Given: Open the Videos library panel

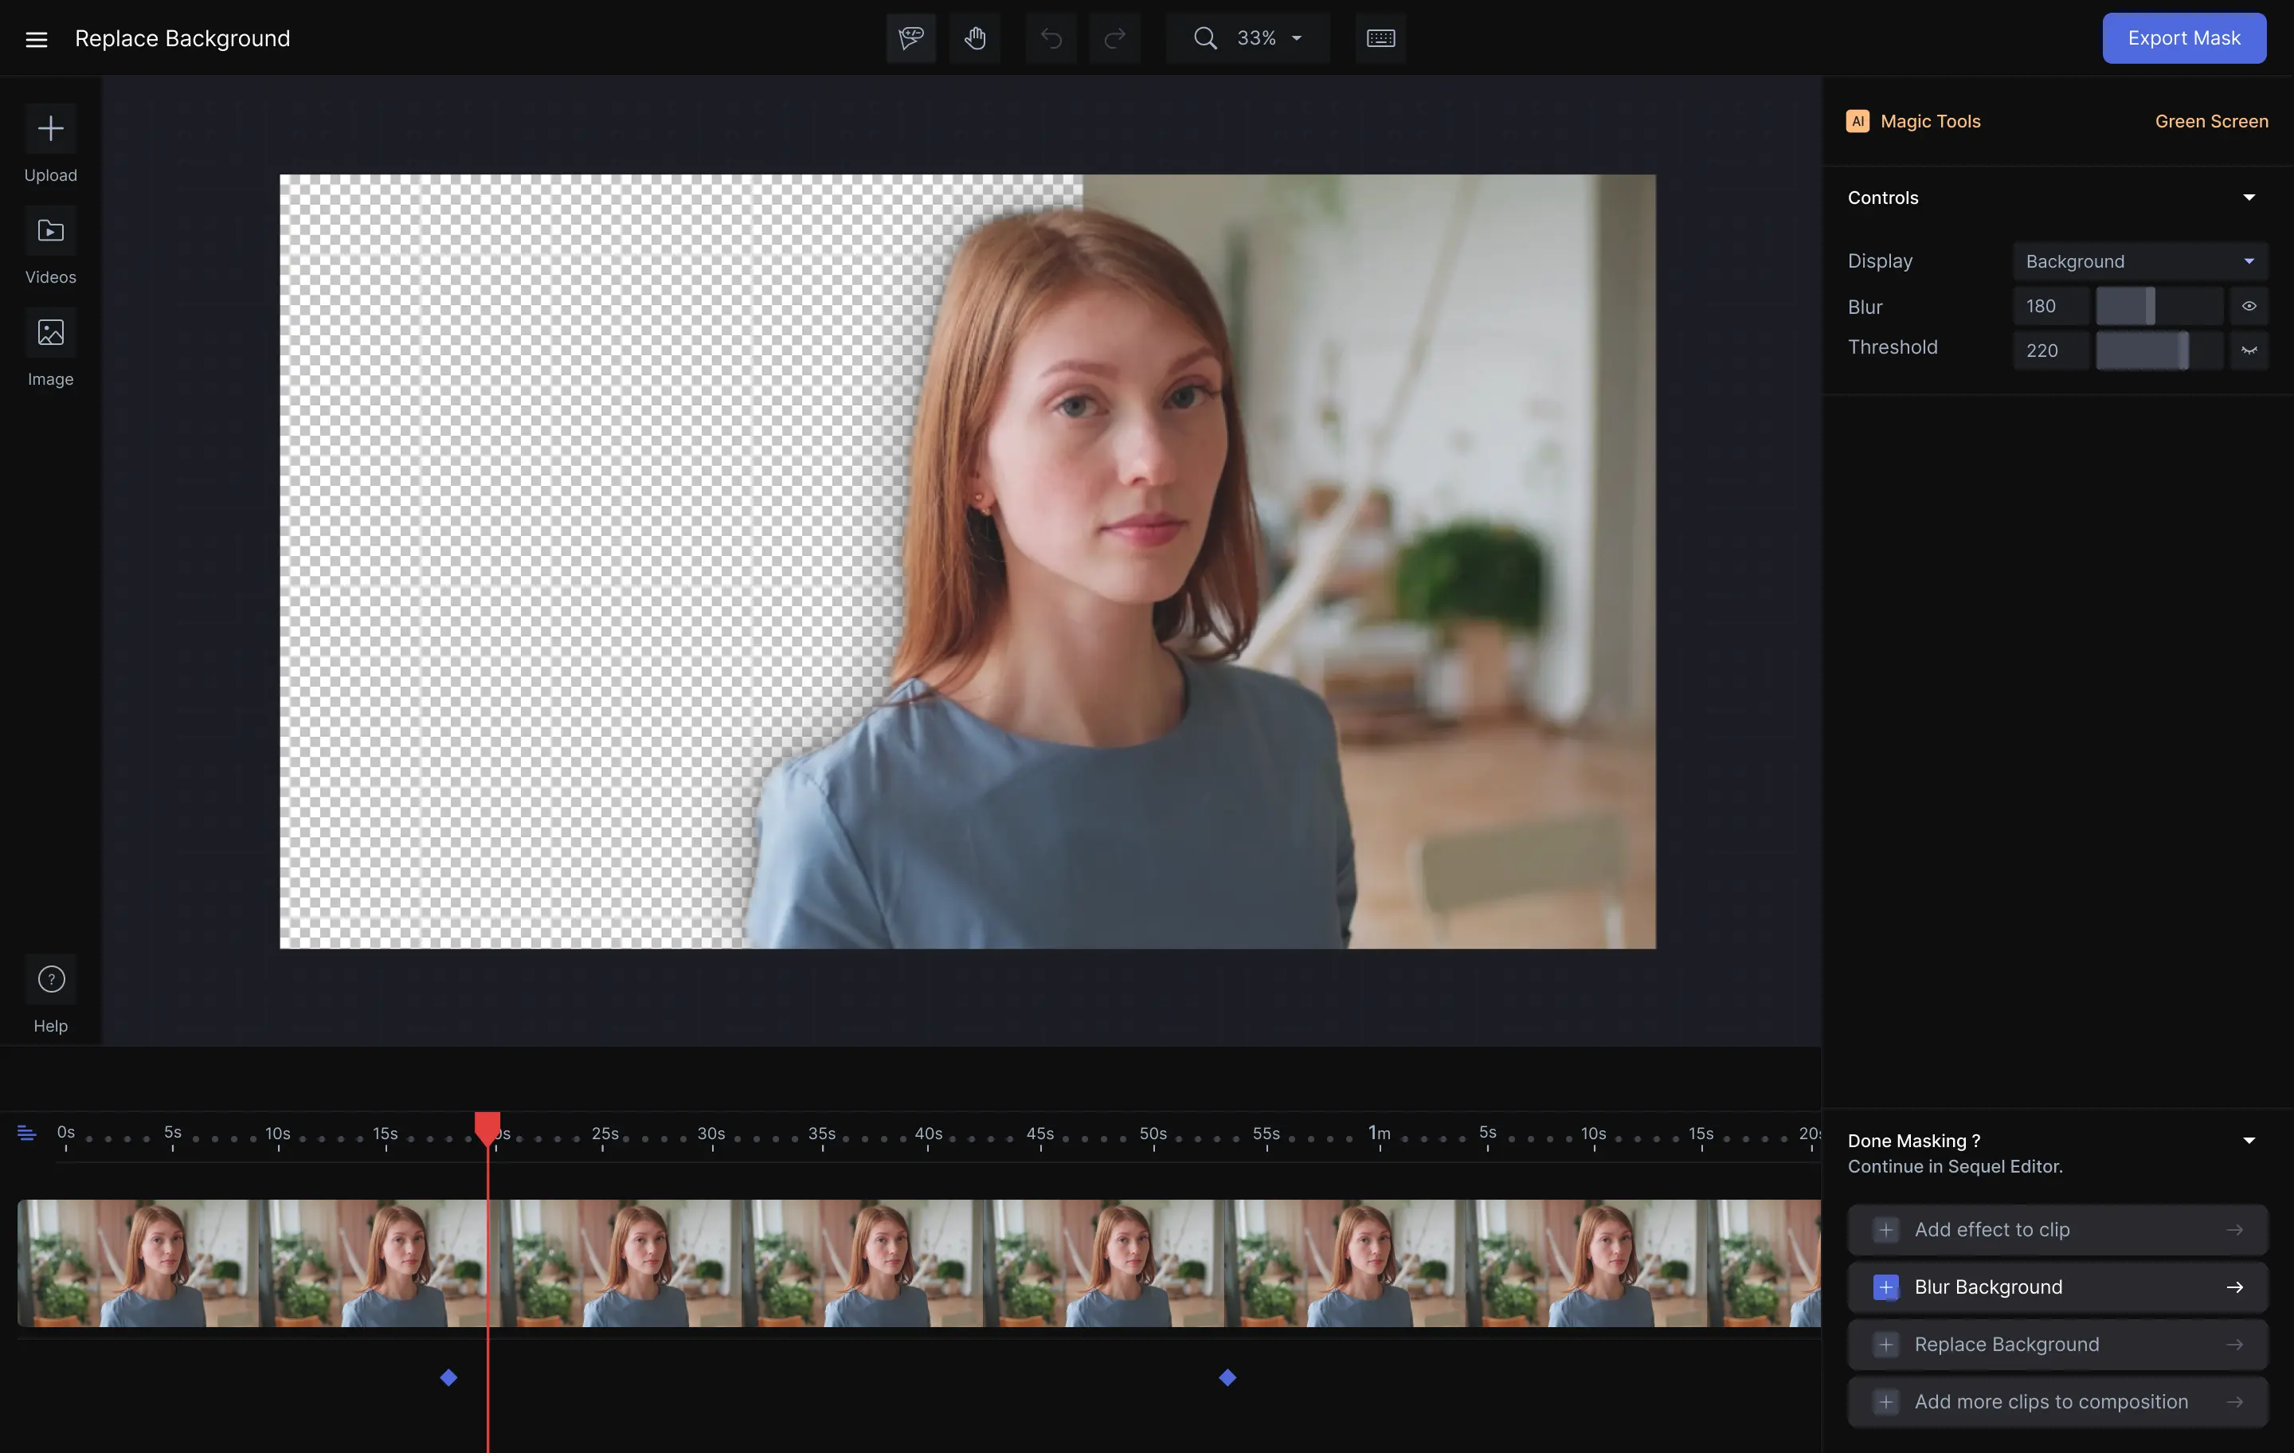Looking at the screenshot, I should pyautogui.click(x=50, y=232).
